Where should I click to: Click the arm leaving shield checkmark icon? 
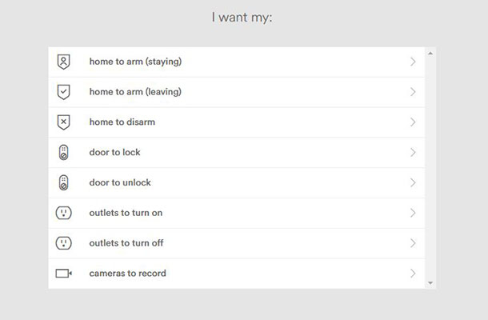[x=63, y=92]
